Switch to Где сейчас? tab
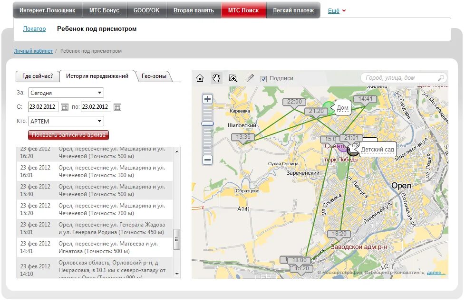Screen dimensions: 465x303 [x=38, y=76]
